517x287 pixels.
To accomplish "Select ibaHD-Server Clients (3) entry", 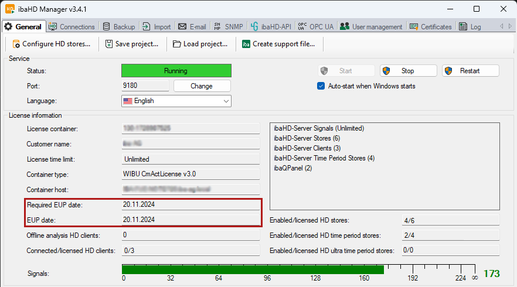I will click(307, 148).
